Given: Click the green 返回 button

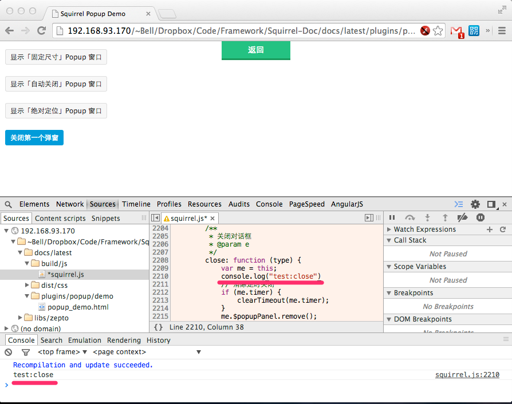Looking at the screenshot, I should point(255,50).
